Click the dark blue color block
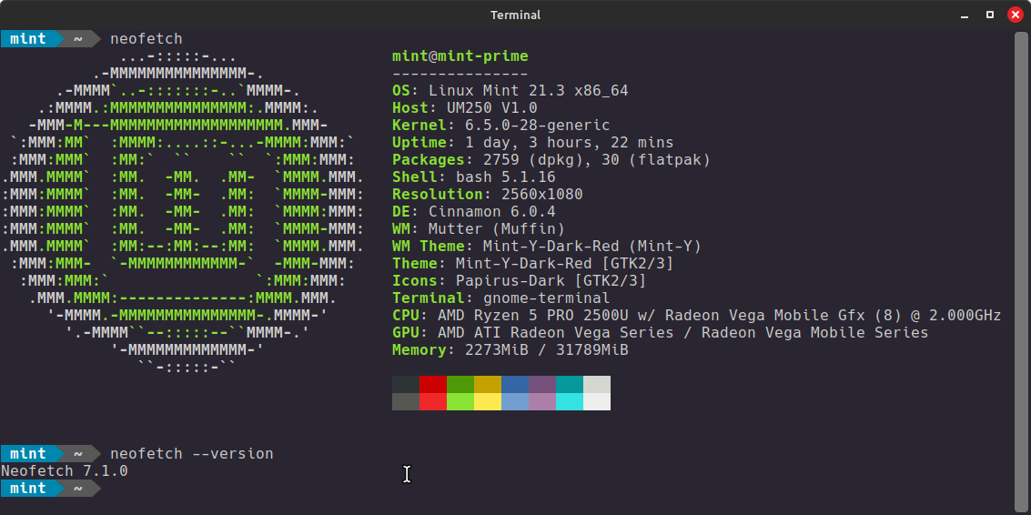Screen dimensions: 1031x515 point(515,385)
